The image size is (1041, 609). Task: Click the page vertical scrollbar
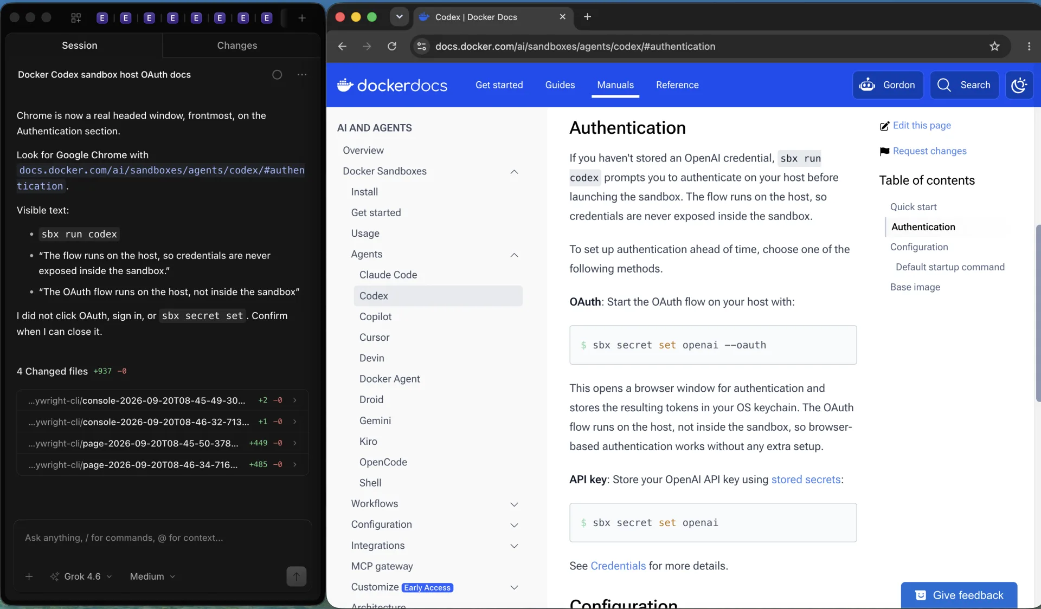[x=1037, y=313]
